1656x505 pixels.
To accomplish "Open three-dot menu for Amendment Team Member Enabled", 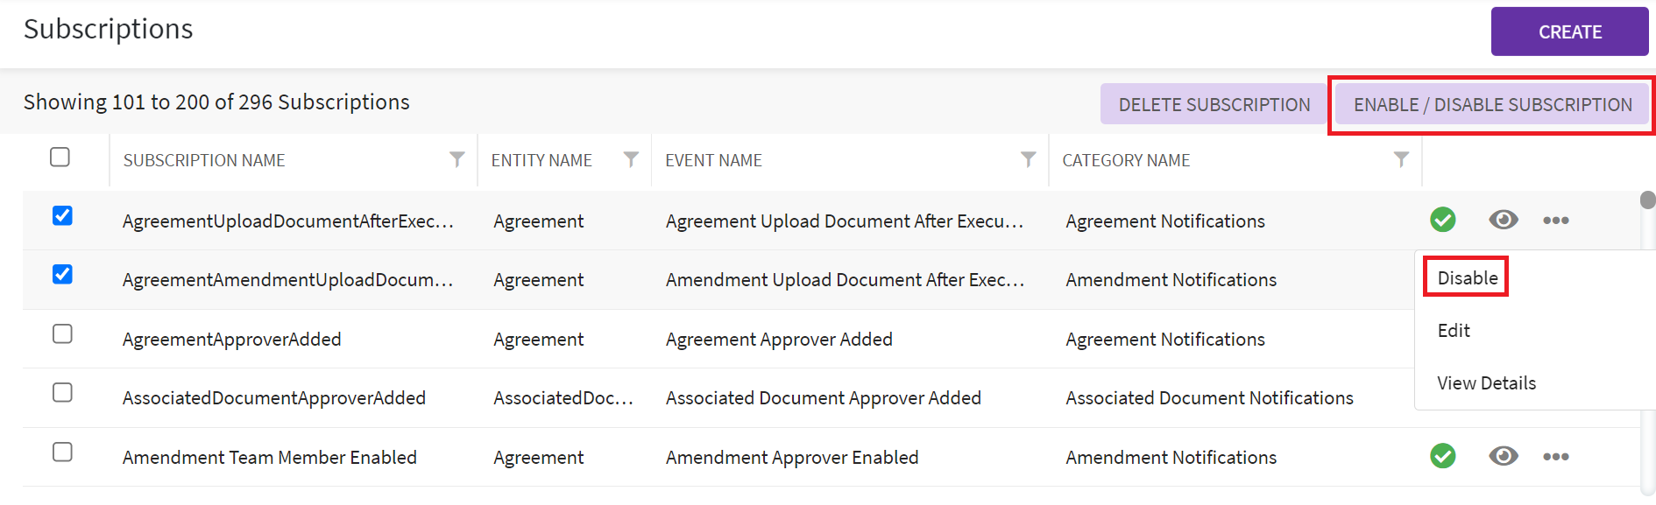I will 1555,456.
